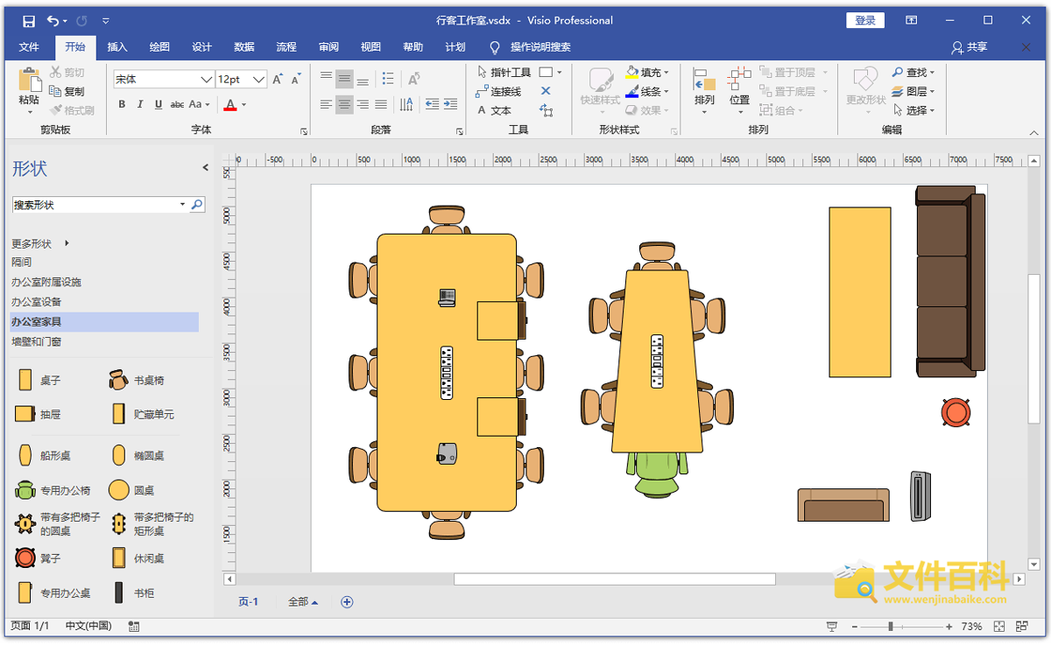Click the zoom slider handle
The image size is (1051, 645).
tap(891, 627)
